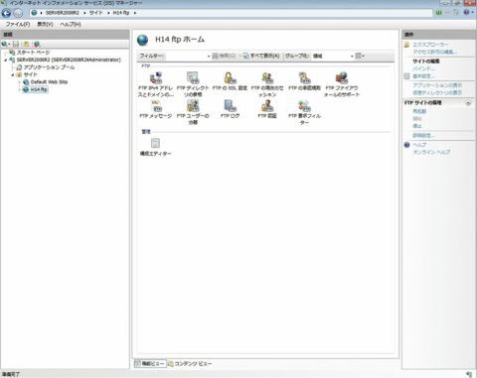Open the 表示(V) menu

click(x=45, y=24)
